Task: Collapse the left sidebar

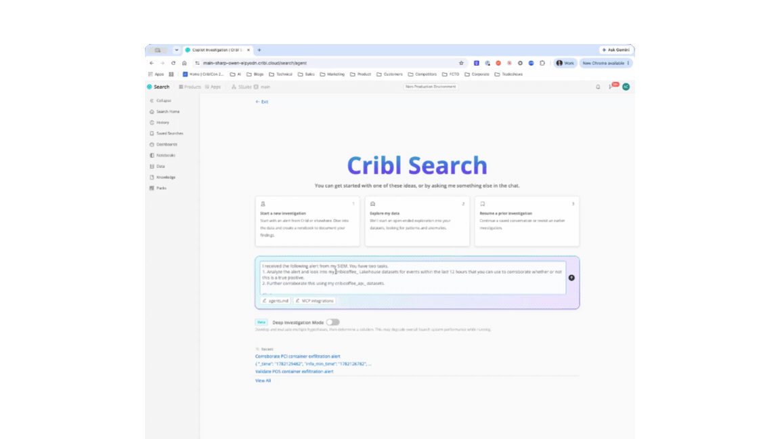Action: (x=160, y=100)
